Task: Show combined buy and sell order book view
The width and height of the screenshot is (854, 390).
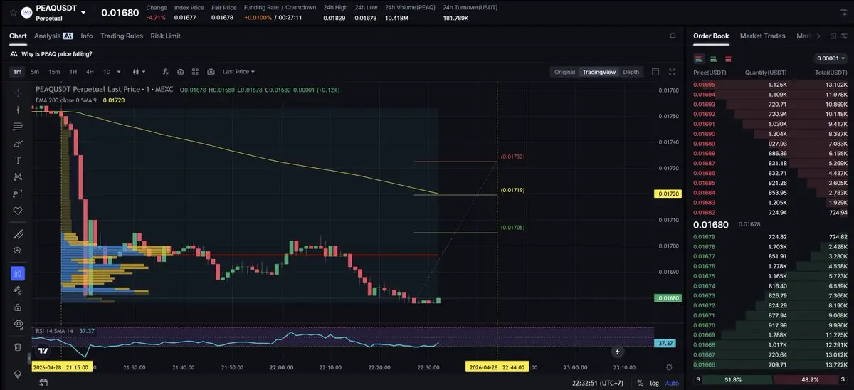Action: click(699, 58)
